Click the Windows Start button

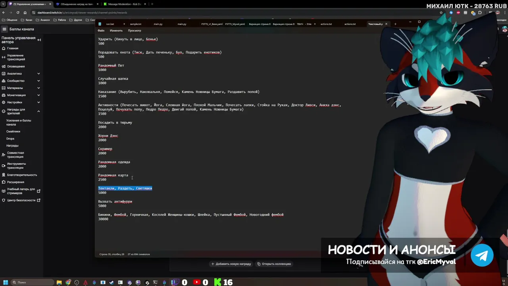click(6, 282)
